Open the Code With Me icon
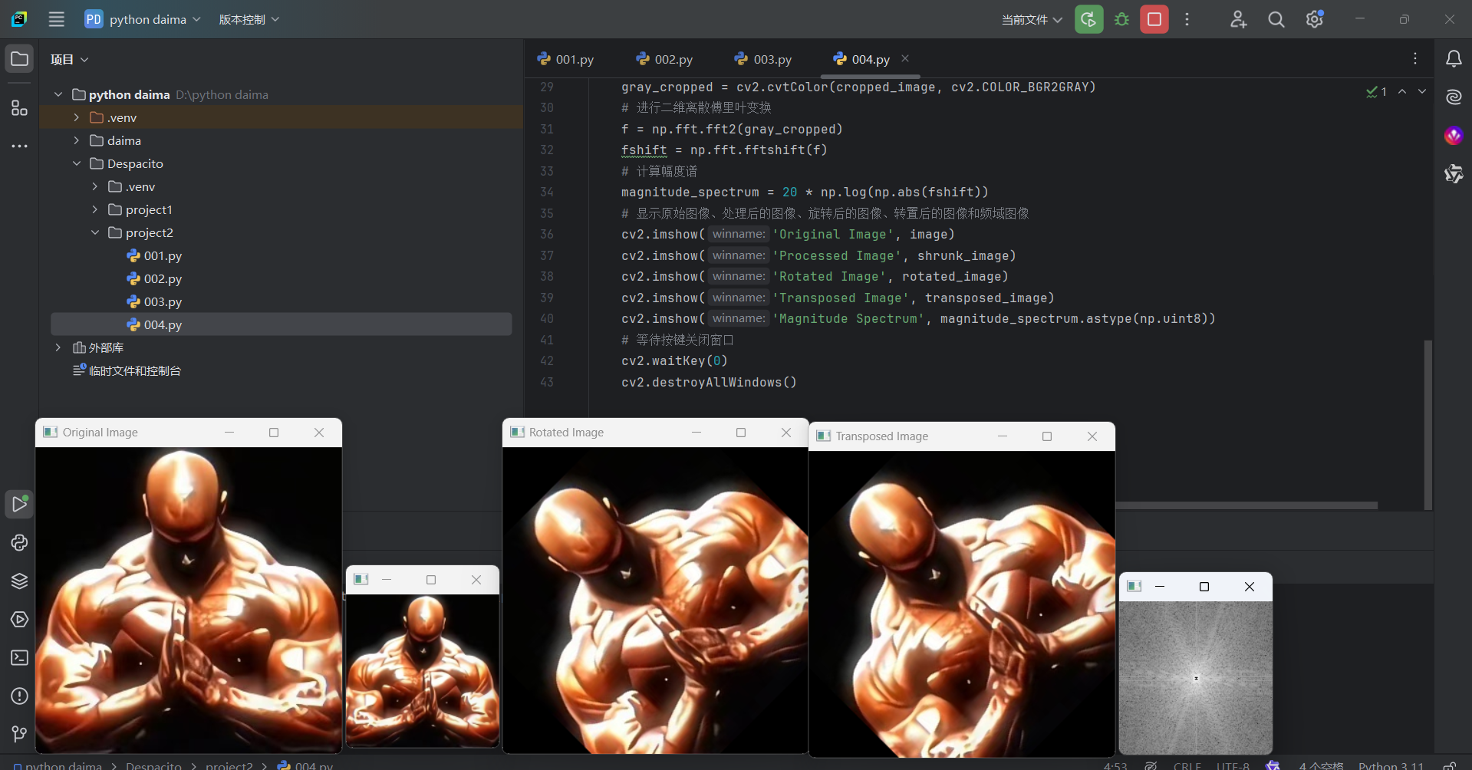The height and width of the screenshot is (770, 1472). point(1238,19)
